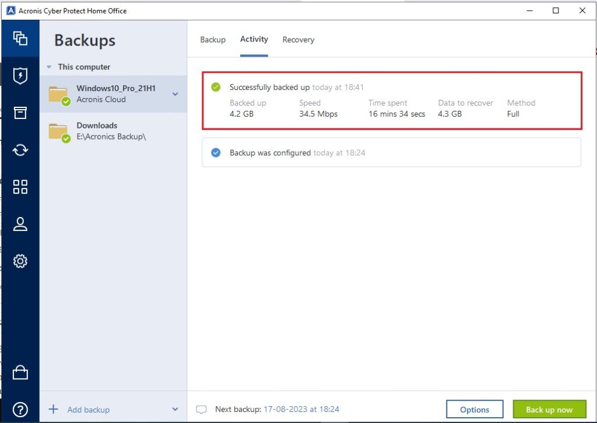597x423 pixels.
Task: Click the Options button
Action: [x=475, y=410]
